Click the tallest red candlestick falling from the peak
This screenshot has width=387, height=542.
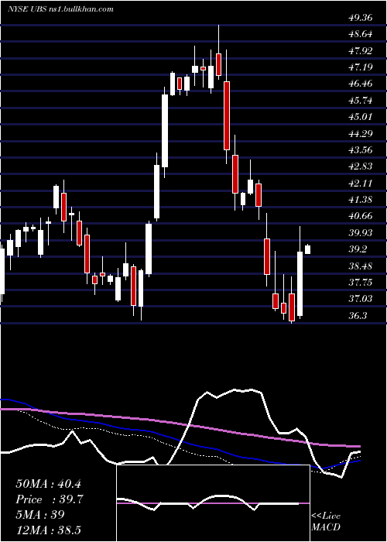tap(227, 116)
